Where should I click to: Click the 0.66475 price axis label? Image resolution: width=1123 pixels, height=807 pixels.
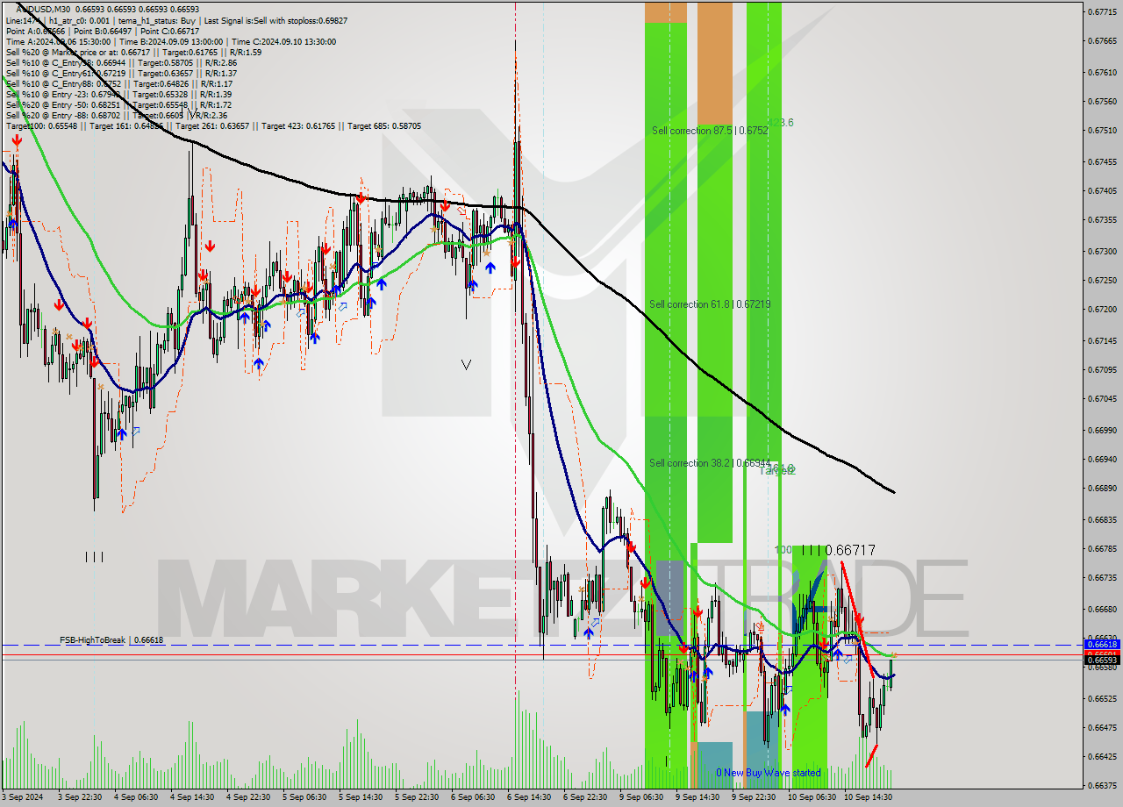coord(1102,728)
